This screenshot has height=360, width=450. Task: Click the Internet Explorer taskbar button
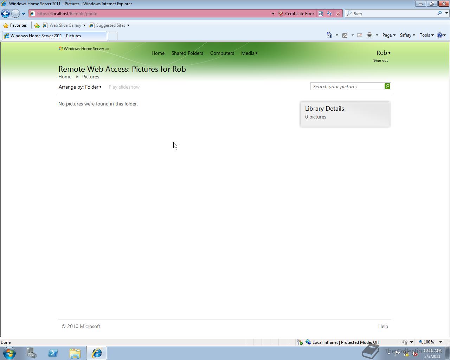click(x=97, y=353)
